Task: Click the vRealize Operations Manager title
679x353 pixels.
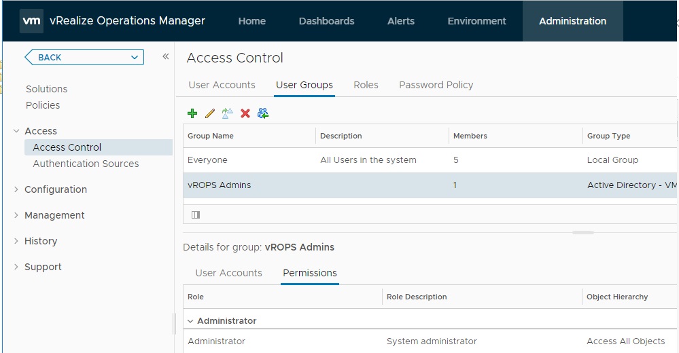Action: tap(127, 21)
